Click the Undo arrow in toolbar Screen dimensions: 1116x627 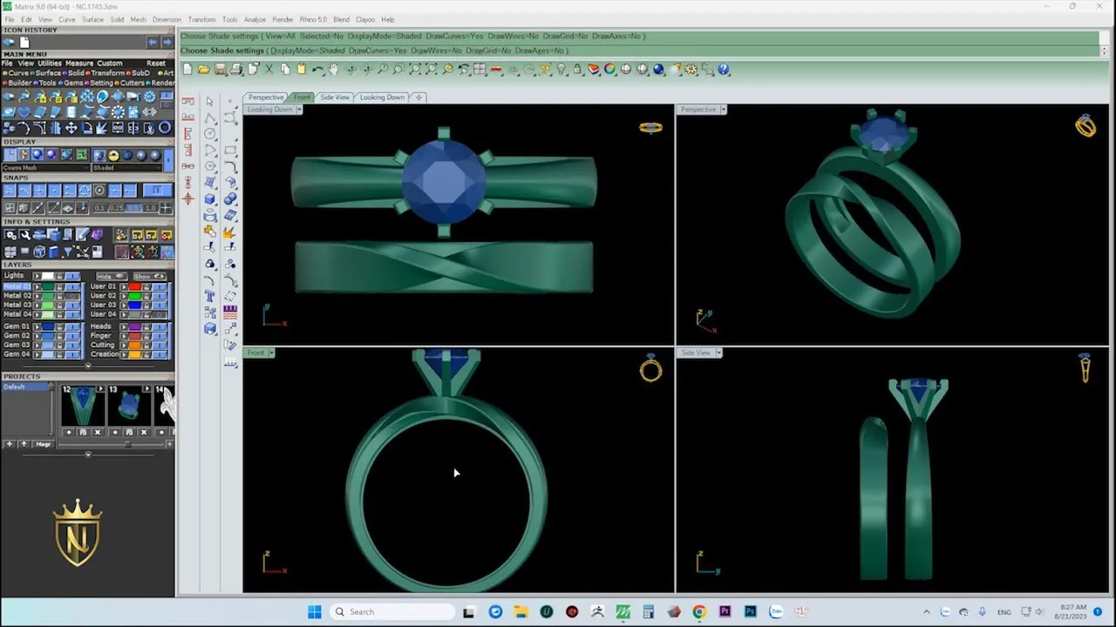317,70
